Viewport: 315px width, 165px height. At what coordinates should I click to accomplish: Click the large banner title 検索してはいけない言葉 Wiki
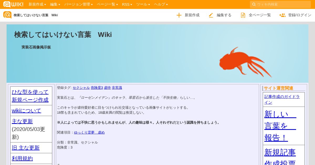(x=63, y=35)
